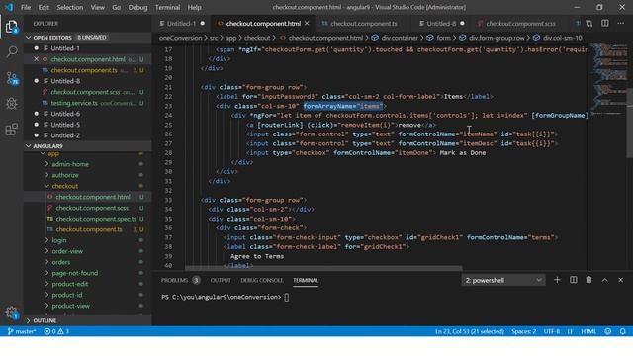Switch to checkout.component.scss editor tab

(x=520, y=24)
